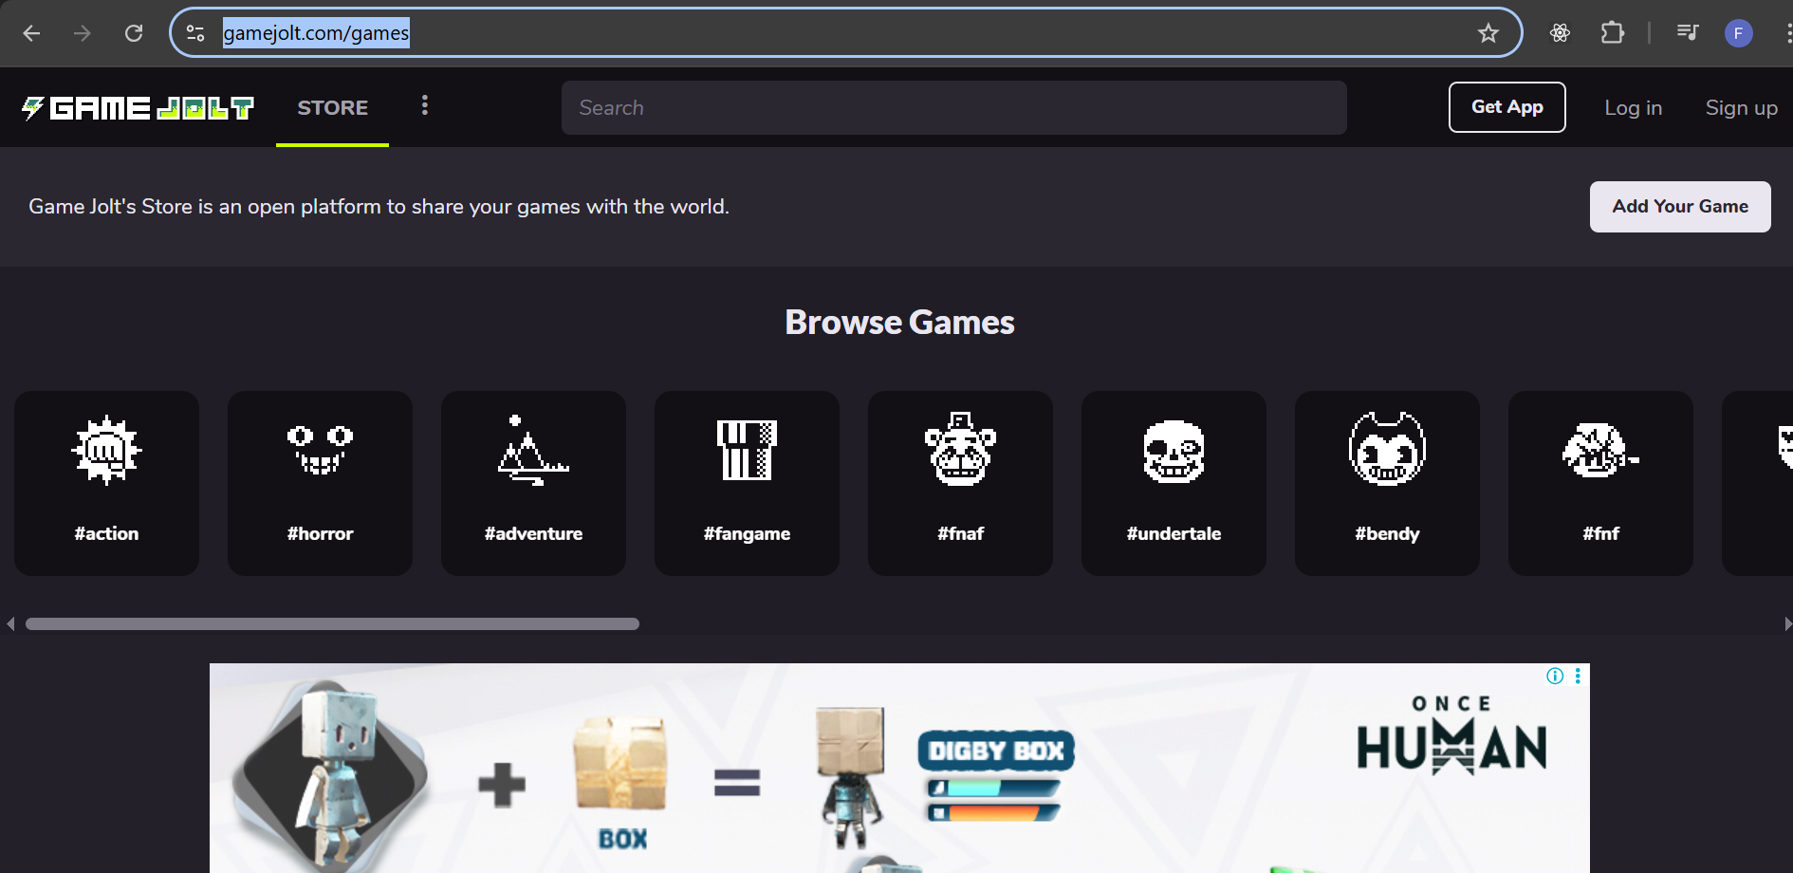The height and width of the screenshot is (873, 1793).
Task: Click the Game Jolt logo
Action: point(139,108)
